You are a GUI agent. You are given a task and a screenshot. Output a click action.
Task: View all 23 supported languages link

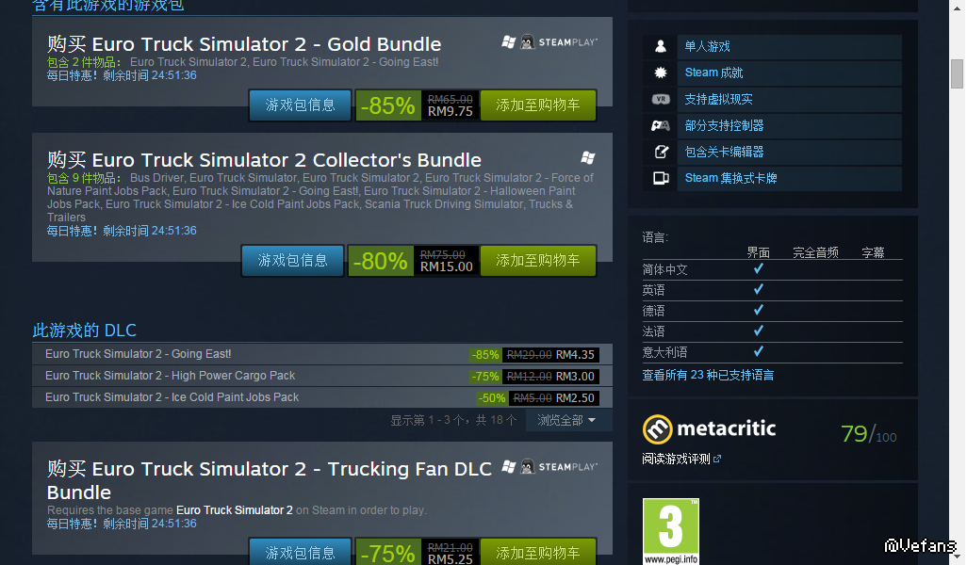click(x=708, y=375)
